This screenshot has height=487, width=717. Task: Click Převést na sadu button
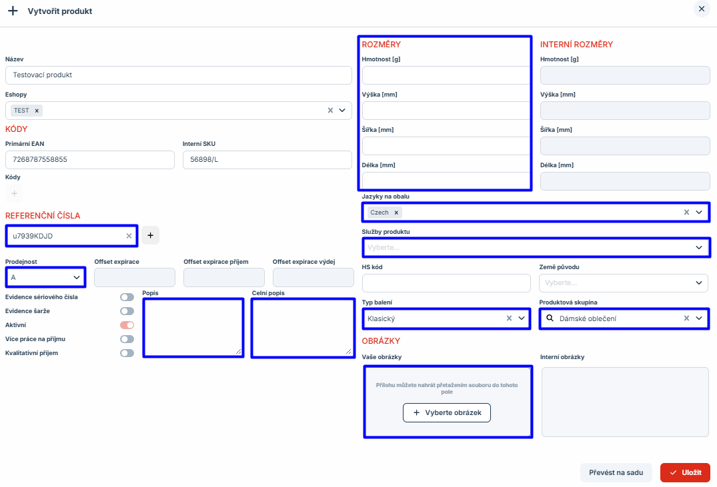616,472
